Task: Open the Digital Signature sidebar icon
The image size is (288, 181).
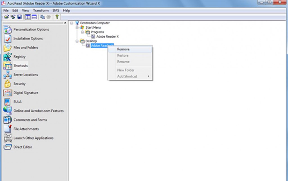Action: click(x=8, y=93)
